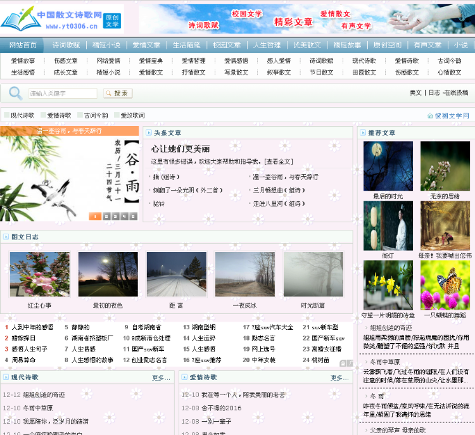Focus the keyword search input field

[63, 93]
